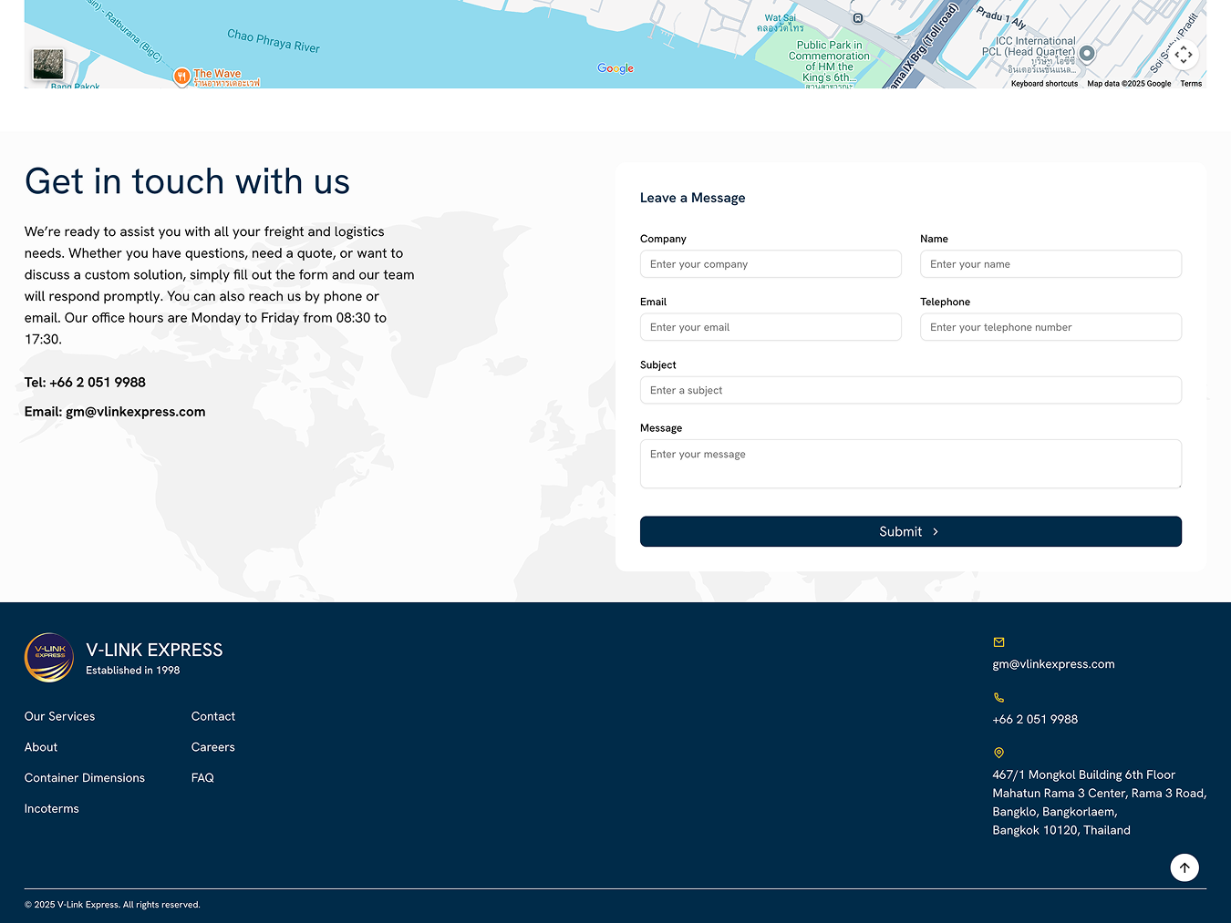Click the ICC International map pin
The width and height of the screenshot is (1231, 923).
pyautogui.click(x=1087, y=53)
